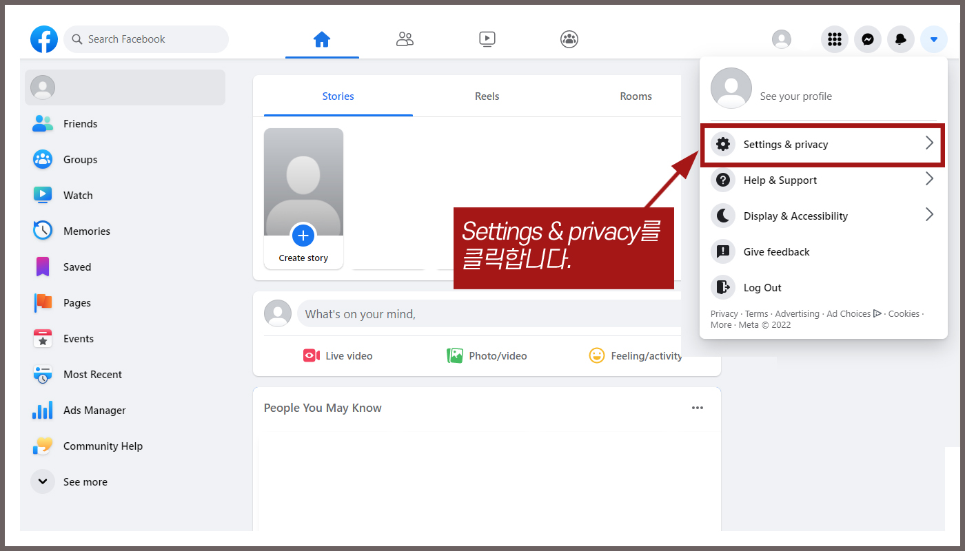The height and width of the screenshot is (551, 965).
Task: Click the top bar profile avatar
Action: click(782, 39)
